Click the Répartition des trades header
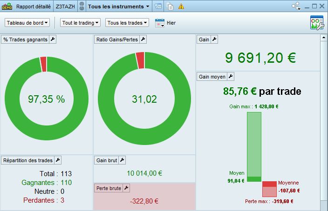This screenshot has height=211, width=328. [x=28, y=160]
